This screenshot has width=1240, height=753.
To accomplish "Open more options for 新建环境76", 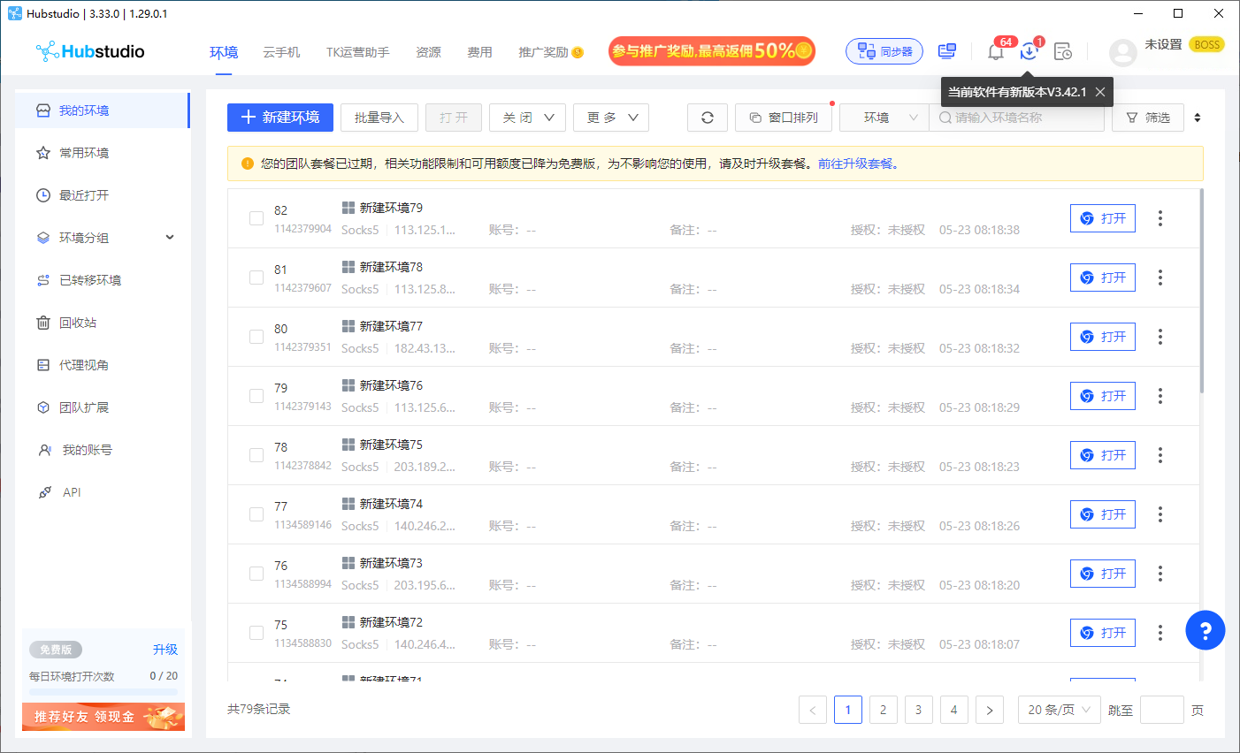I will click(1160, 396).
